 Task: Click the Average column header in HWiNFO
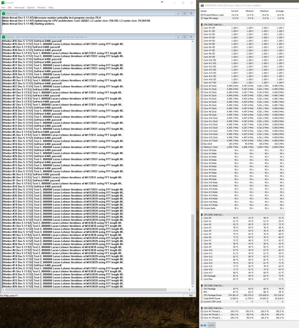coord(280,11)
